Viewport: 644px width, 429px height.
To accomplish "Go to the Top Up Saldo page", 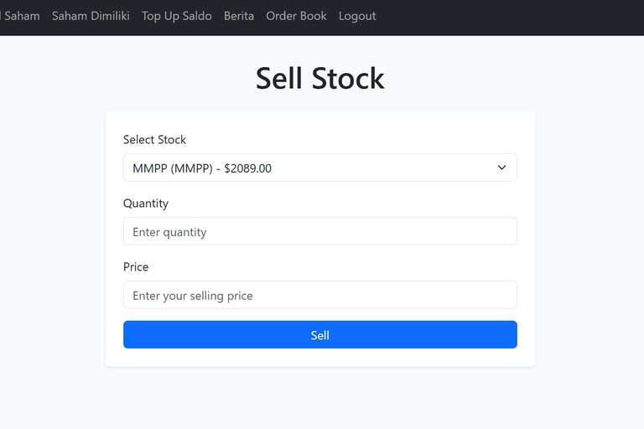I will (176, 16).
